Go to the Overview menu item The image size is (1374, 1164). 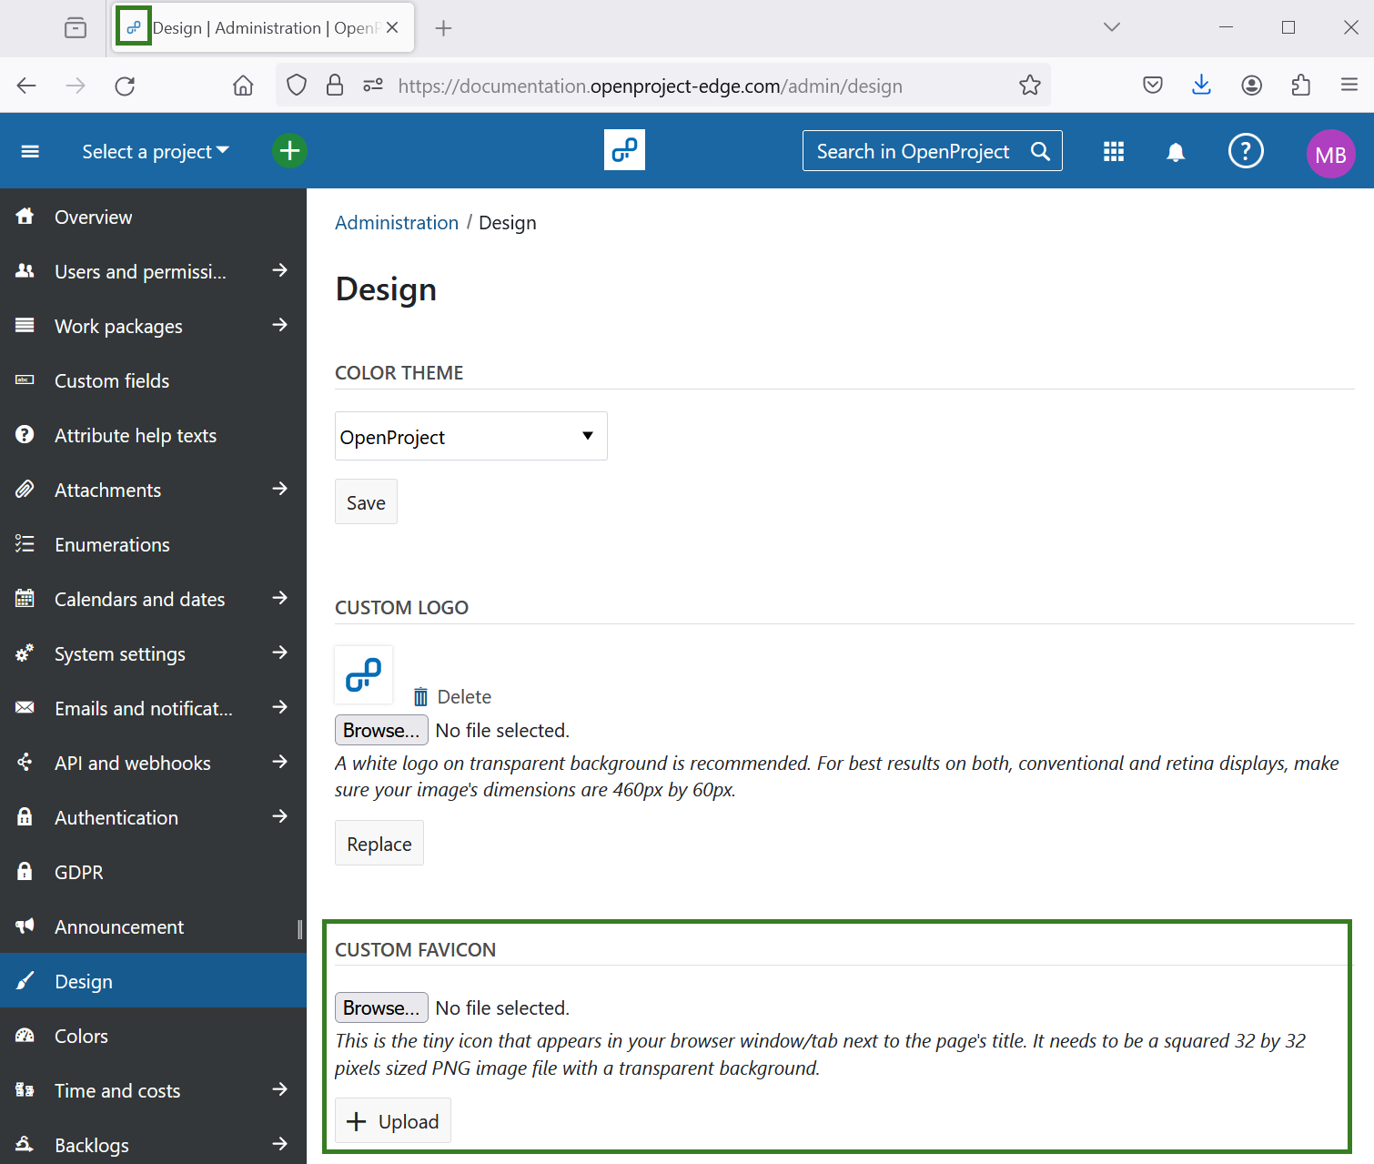pyautogui.click(x=93, y=217)
